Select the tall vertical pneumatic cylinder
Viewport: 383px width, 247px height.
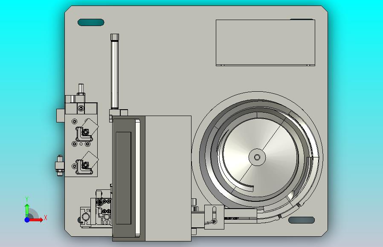[115, 71]
